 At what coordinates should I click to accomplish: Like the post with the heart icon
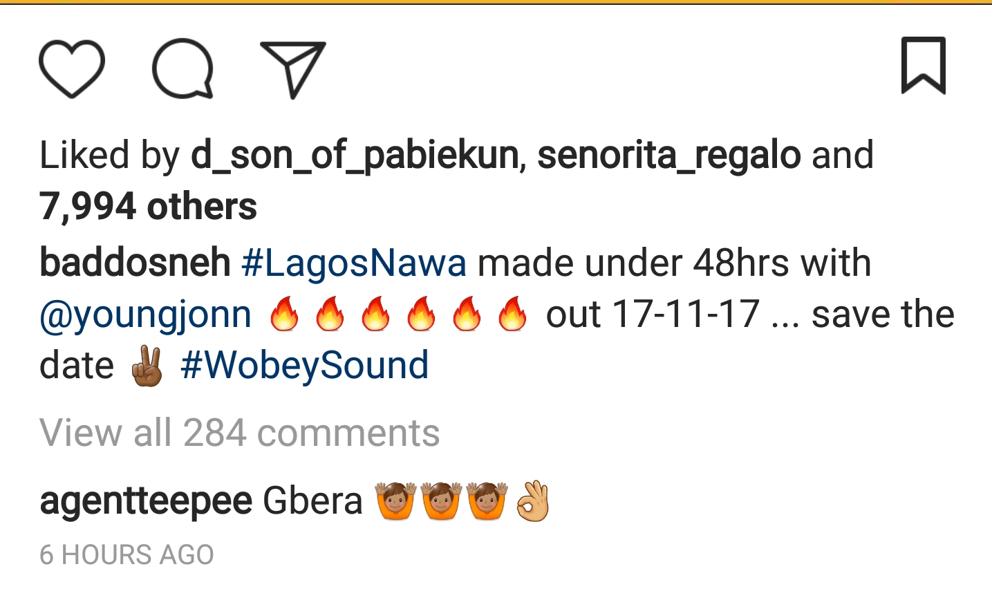click(72, 68)
